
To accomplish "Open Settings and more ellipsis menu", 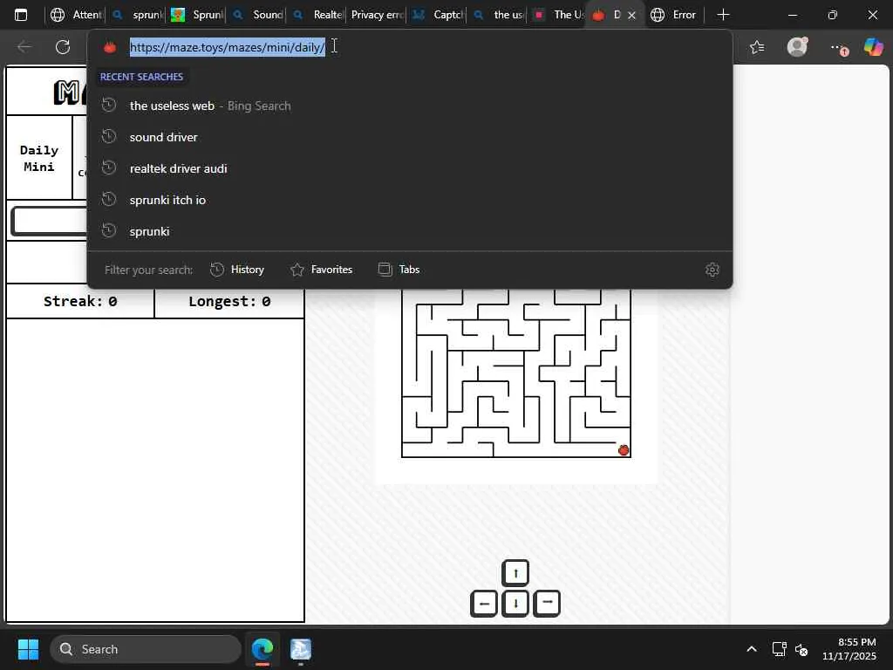I will tap(838, 48).
